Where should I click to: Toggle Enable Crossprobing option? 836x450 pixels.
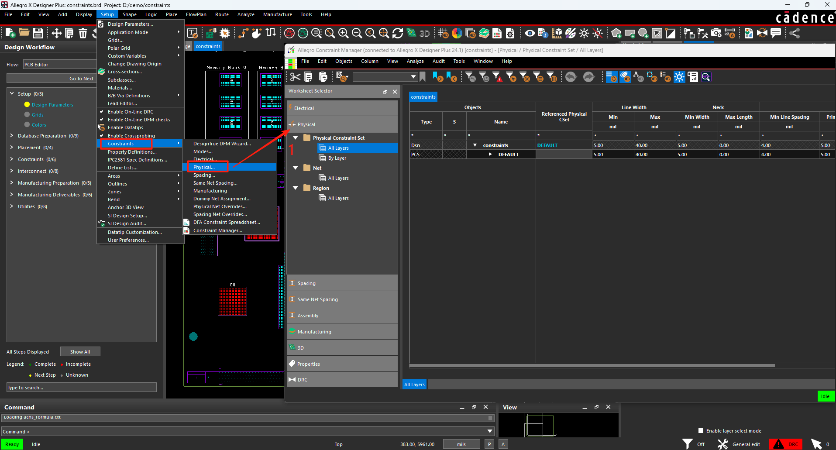[x=131, y=136]
